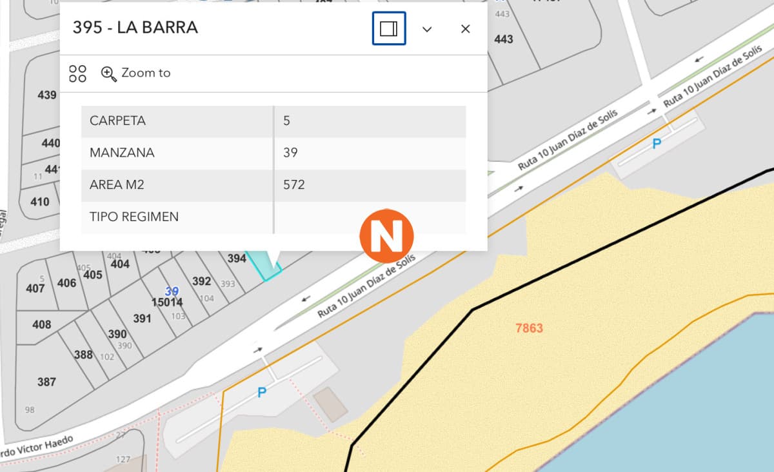Click parcel 388 on the map
This screenshot has width=774, height=472.
[x=83, y=355]
